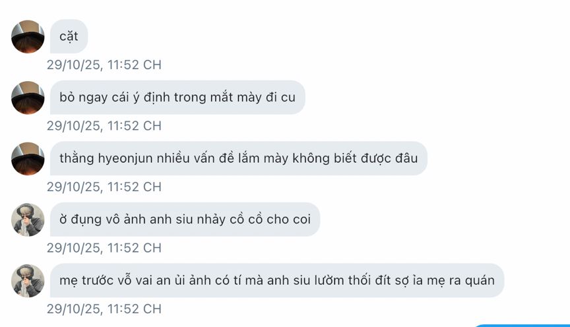
Task: Click timestamp under the hyeonjun message
Action: pyautogui.click(x=104, y=187)
